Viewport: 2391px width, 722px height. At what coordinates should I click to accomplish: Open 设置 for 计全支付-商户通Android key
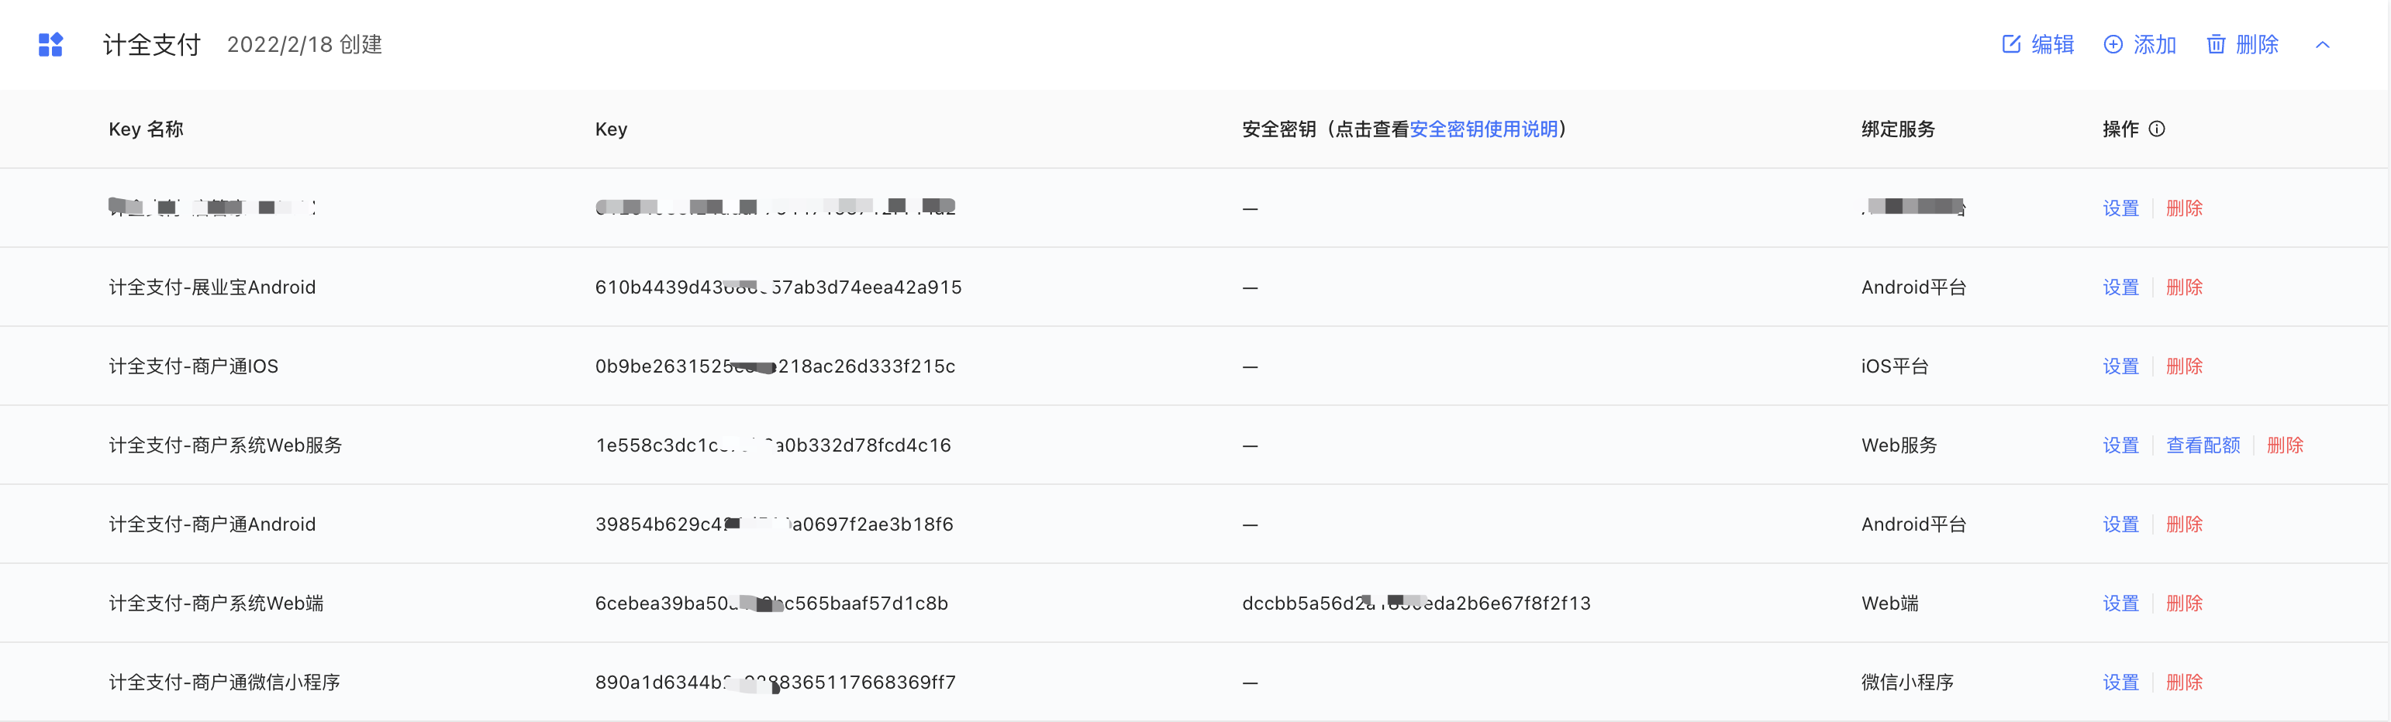[x=2120, y=524]
